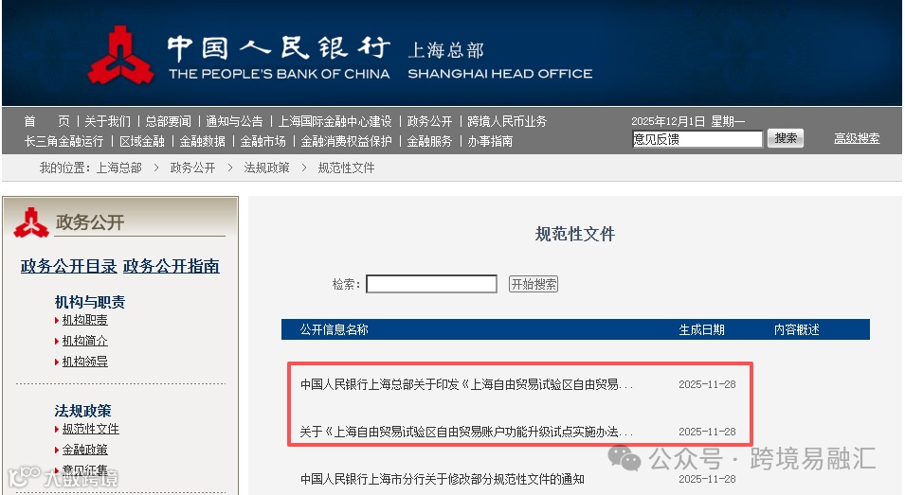This screenshot has width=905, height=495.
Task: Open 关于我们 navigation item
Action: point(108,121)
